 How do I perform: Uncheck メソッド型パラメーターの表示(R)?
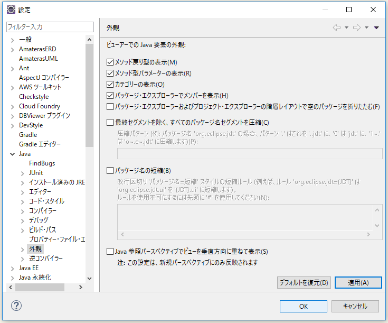click(x=110, y=73)
